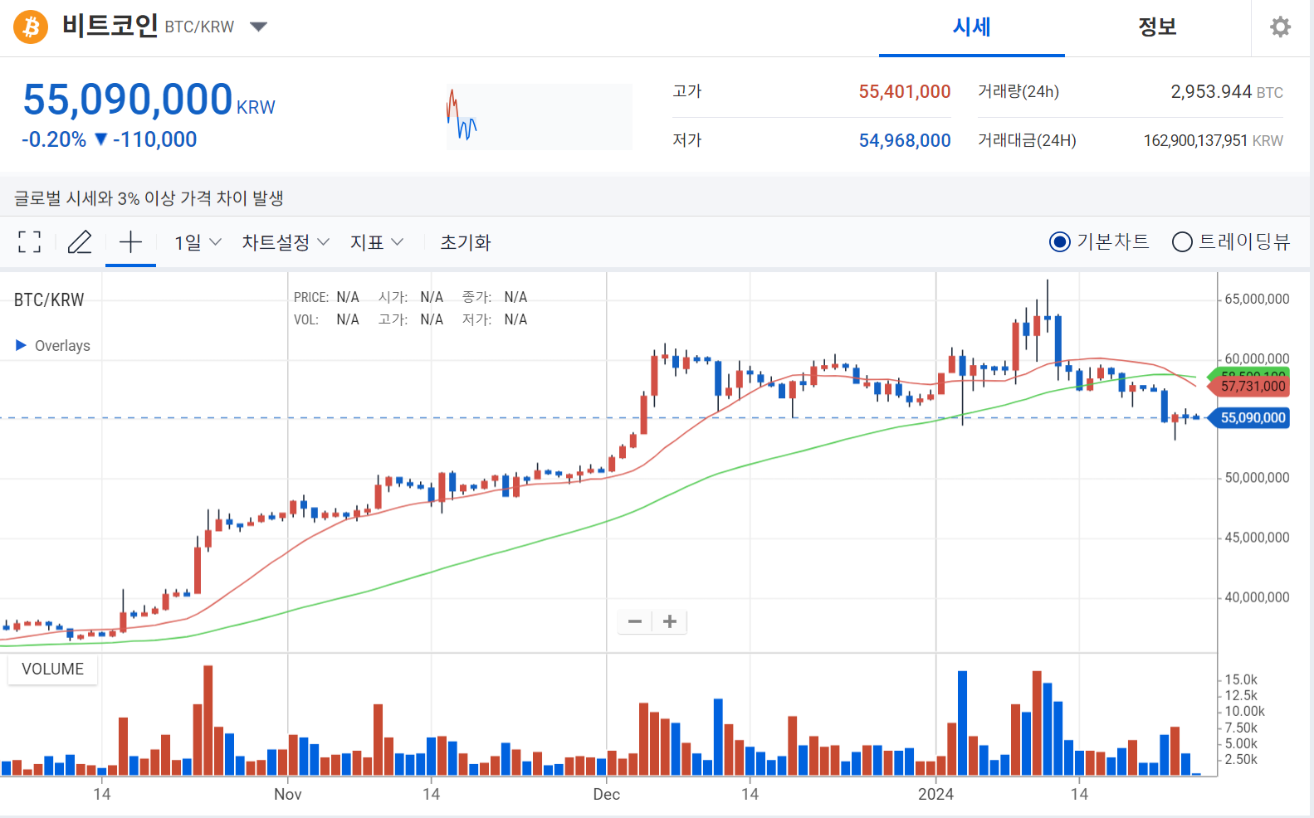Open the 지표 indicators dropdown
This screenshot has height=818, width=1314.
[x=377, y=242]
